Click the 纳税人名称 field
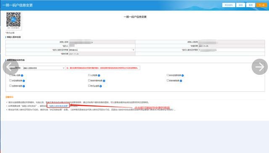This screenshot has height=153, width=269. point(102,42)
